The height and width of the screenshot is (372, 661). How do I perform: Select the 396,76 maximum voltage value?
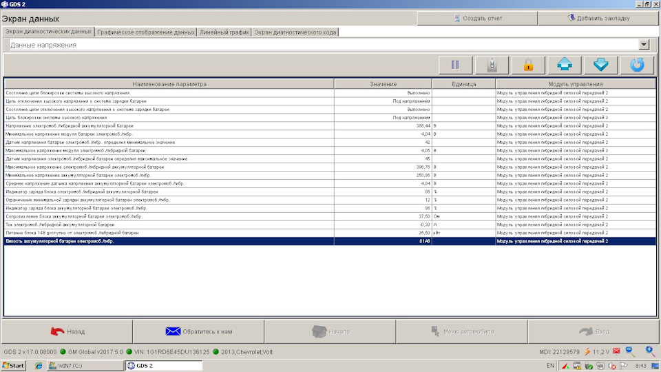[x=423, y=167]
